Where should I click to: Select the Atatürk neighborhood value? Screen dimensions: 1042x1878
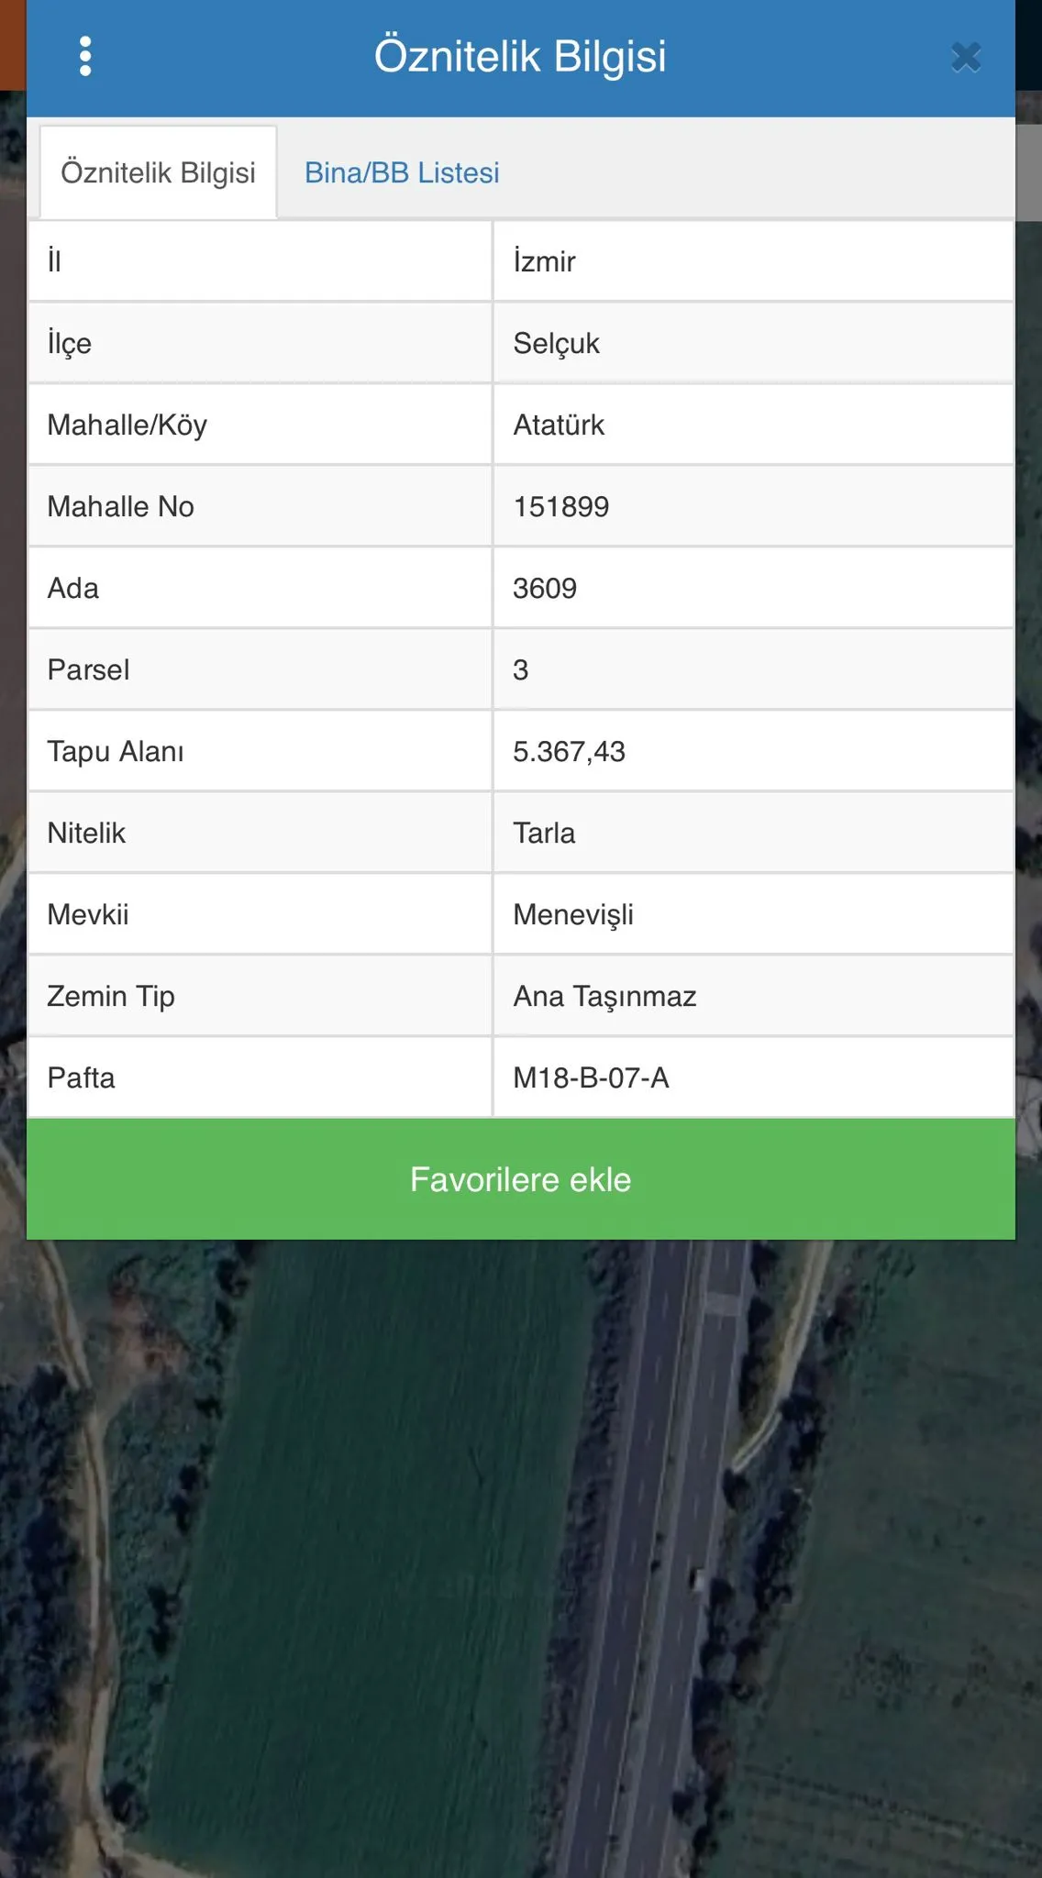pos(559,425)
